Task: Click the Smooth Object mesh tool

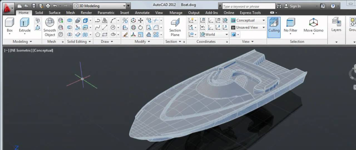Action: click(x=50, y=27)
